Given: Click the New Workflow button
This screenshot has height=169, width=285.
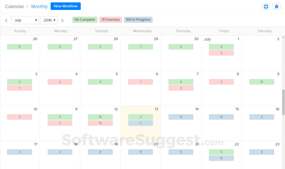Looking at the screenshot, I should (66, 6).
